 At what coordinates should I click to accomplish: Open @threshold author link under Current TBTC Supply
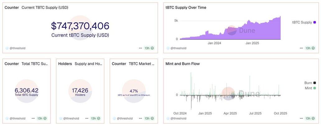17,48
